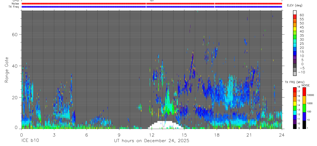Click the "Noise" row label at top left
The height and width of the screenshot is (146, 317).
click(x=15, y=4)
